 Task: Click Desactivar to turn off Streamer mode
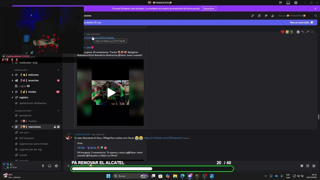click(209, 8)
